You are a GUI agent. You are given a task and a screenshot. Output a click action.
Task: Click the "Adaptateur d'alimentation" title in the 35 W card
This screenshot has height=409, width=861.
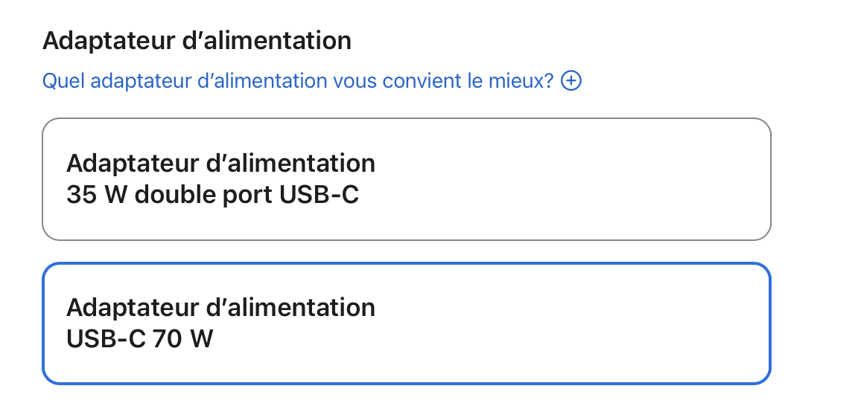coord(220,163)
